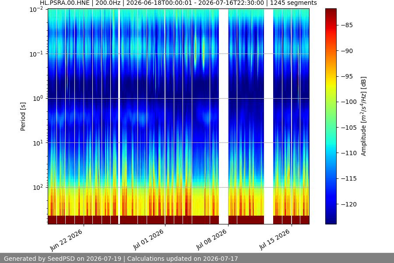This screenshot has height=263, width=394.
Task: Click the wide data gap before Jul 08
Action: pyautogui.click(x=224, y=116)
